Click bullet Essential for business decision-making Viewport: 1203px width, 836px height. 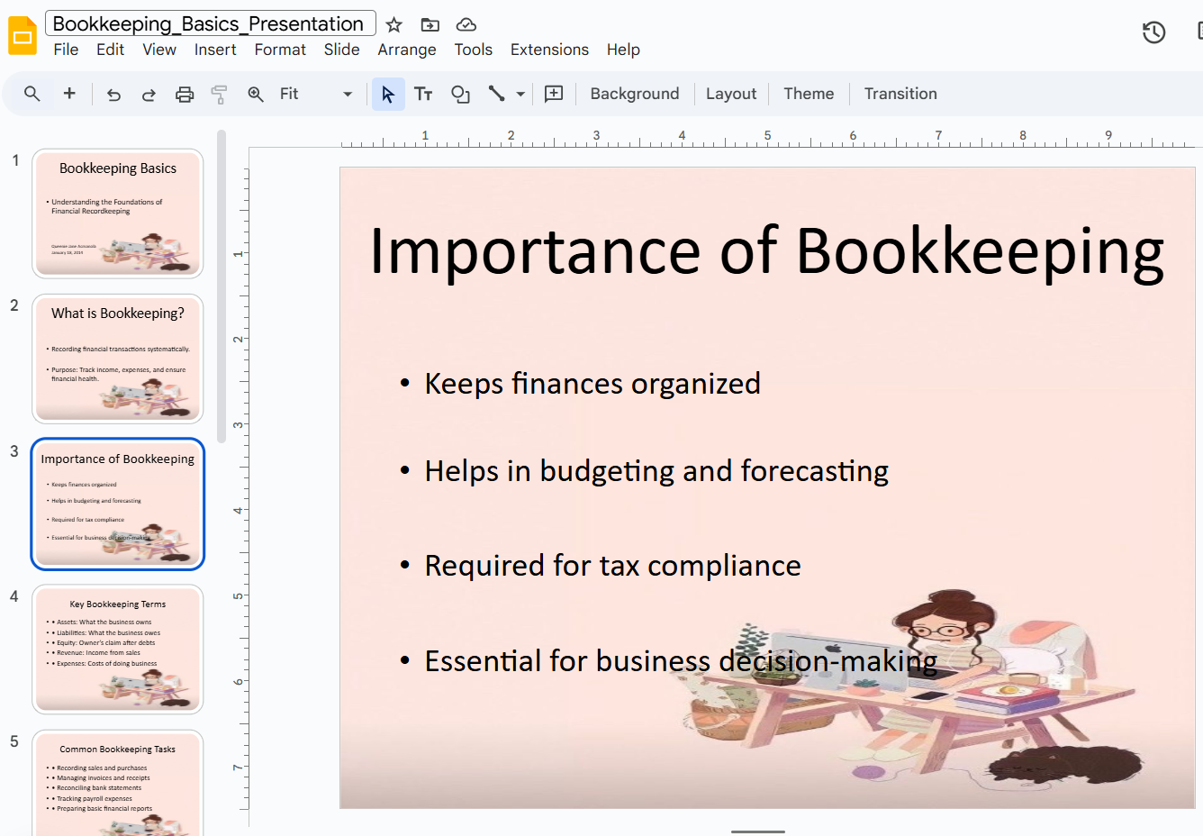681,661
